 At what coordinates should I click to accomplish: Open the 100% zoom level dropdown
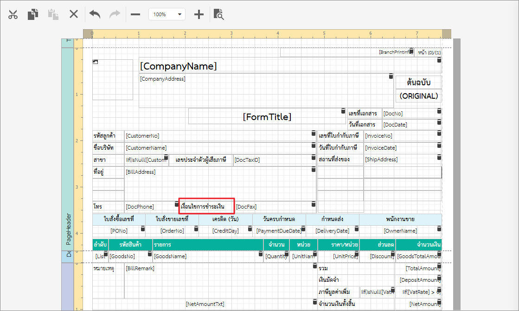(x=167, y=14)
